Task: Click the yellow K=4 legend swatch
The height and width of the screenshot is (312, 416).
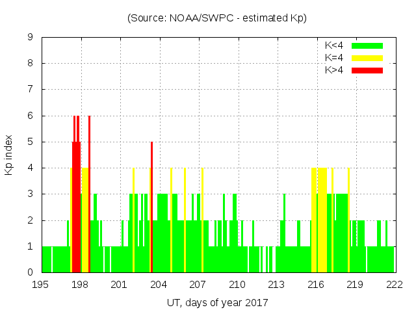Action: tap(367, 58)
